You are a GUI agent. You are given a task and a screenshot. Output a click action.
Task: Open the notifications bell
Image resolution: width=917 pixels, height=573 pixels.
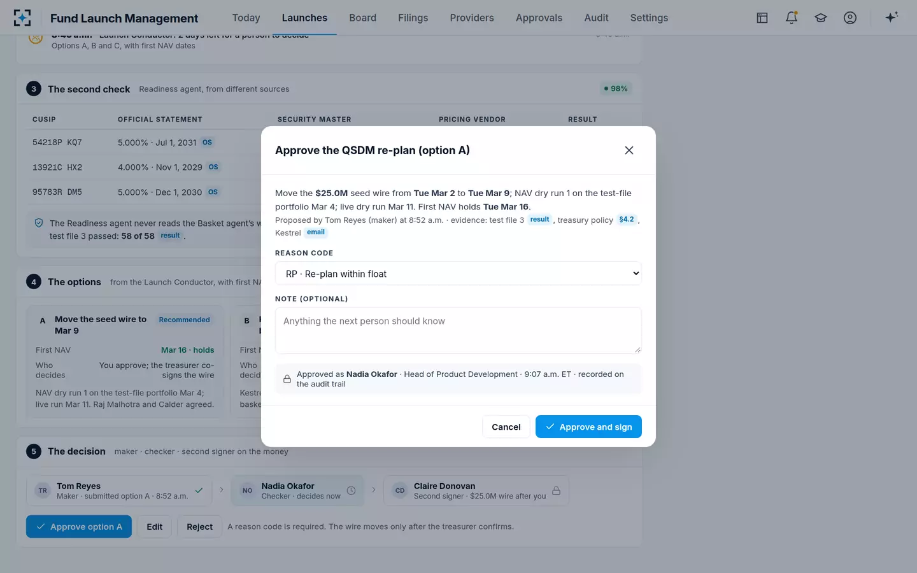pos(792,18)
